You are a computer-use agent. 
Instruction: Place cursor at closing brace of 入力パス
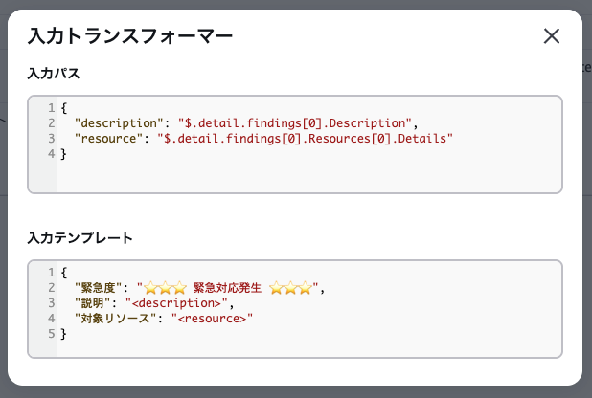pyautogui.click(x=64, y=154)
